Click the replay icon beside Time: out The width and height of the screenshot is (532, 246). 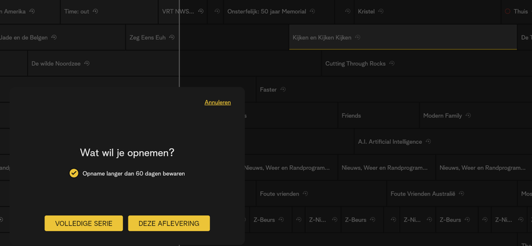[95, 11]
